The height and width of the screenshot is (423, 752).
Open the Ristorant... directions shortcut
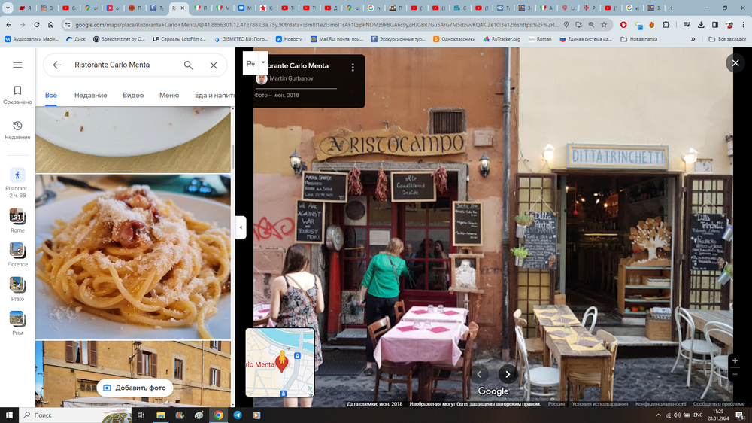(17, 182)
